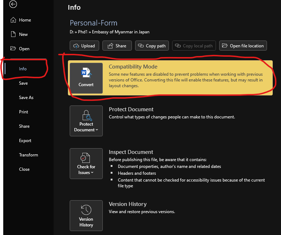This screenshot has height=235, width=281.
Task: Click the Upload button
Action: [84, 46]
